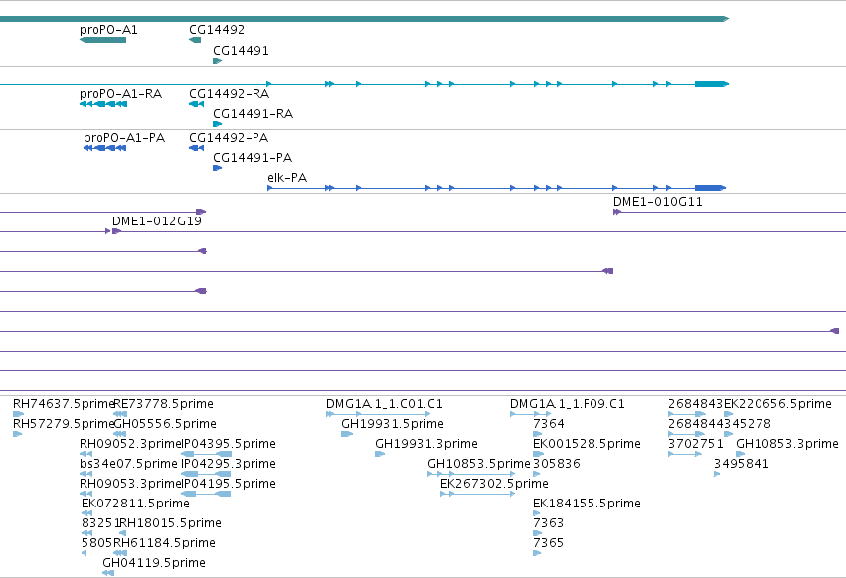Click the EK001528.5prime EST label
This screenshot has width=846, height=578.
(x=587, y=444)
